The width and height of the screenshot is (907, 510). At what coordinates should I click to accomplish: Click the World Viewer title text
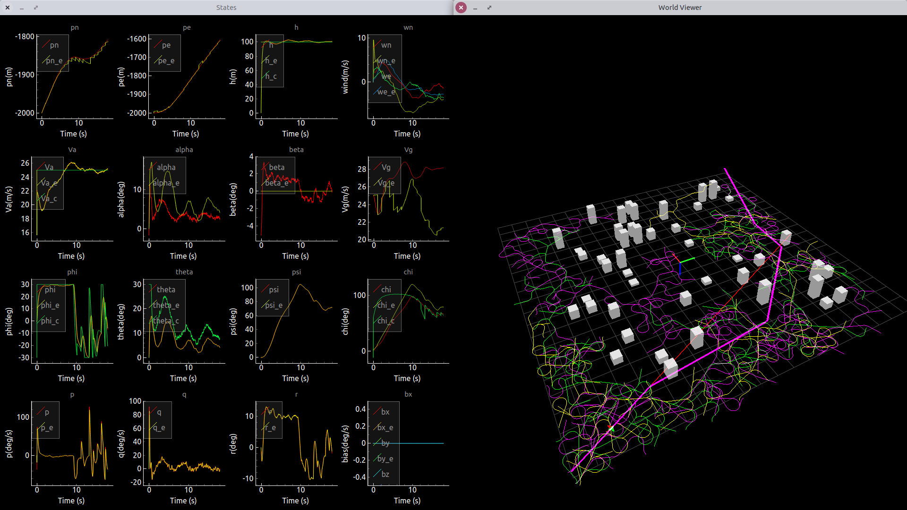[680, 8]
